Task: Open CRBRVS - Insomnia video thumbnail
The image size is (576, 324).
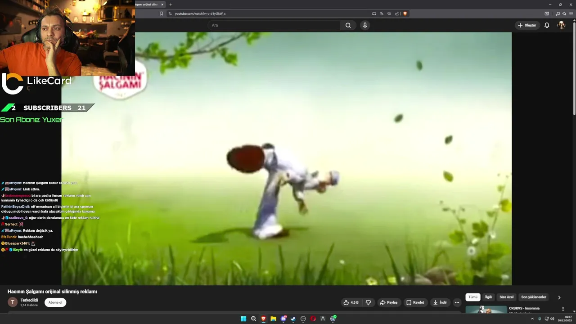Action: click(486, 310)
